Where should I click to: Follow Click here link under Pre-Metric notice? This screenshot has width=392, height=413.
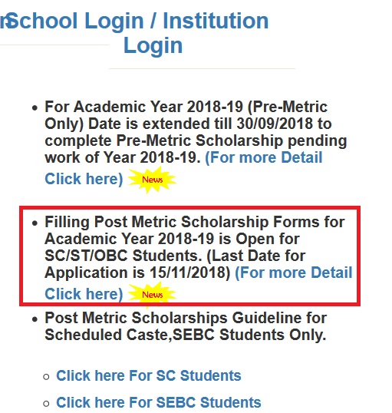[84, 179]
